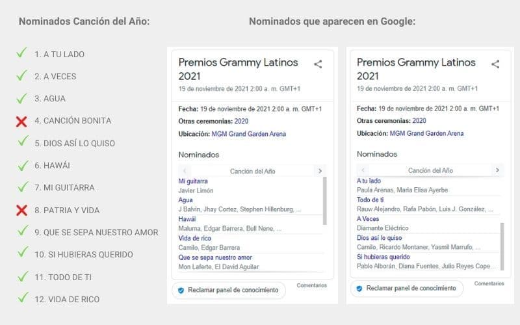Screen dimensions: 520x325
Task: Open MGM Grand Garden Arena link in left panel
Action: pyautogui.click(x=248, y=134)
